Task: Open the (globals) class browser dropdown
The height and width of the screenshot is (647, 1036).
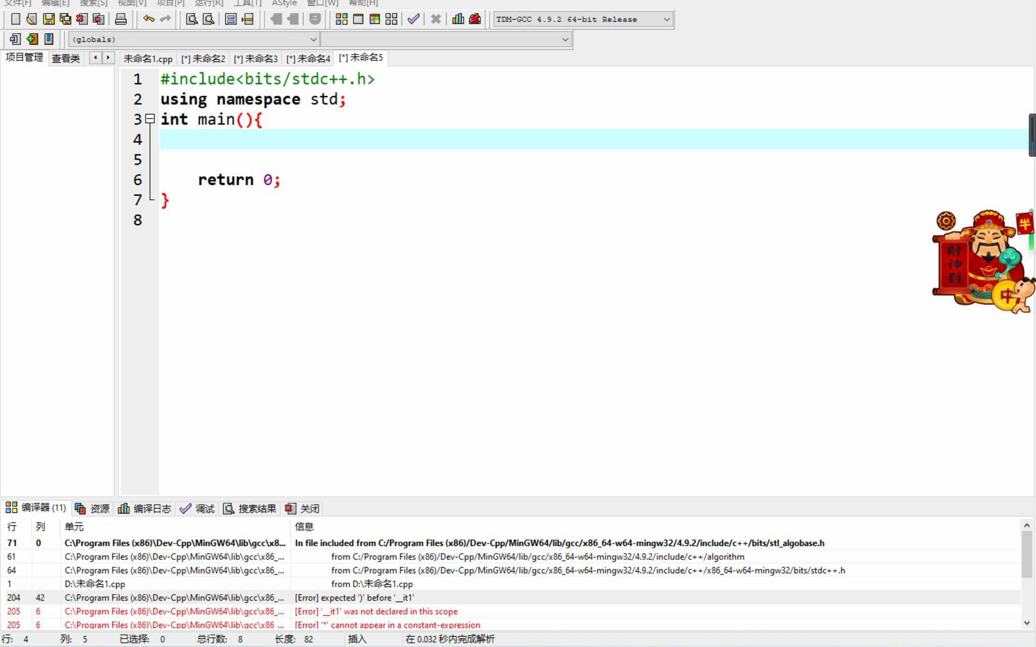Action: (313, 39)
